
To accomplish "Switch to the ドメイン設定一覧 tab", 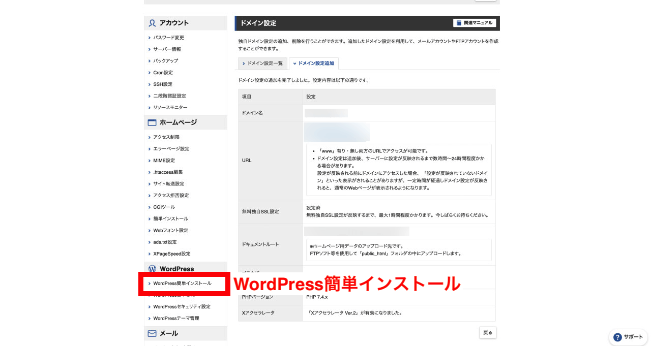I will point(265,64).
